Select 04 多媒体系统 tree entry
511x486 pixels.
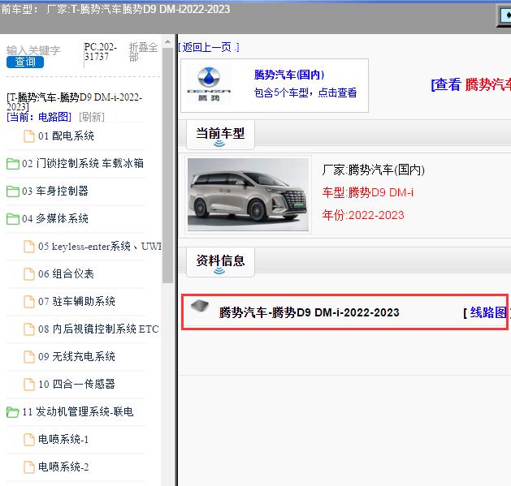coord(55,218)
